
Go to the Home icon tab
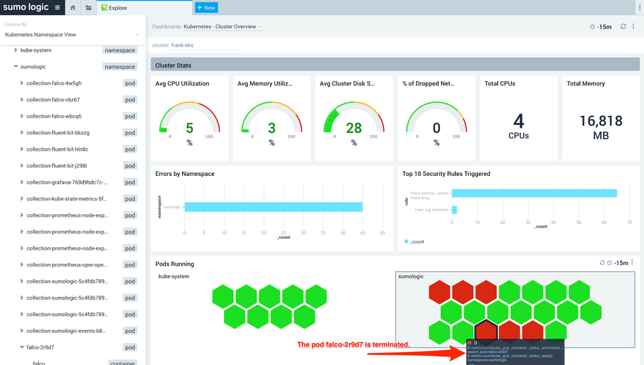[x=73, y=7]
